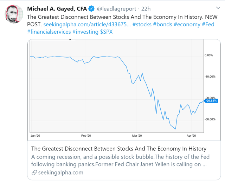Viewport: 225px width, 182px height.
Task: Open the card headline about Greatest Disconnect
Action: (118, 149)
